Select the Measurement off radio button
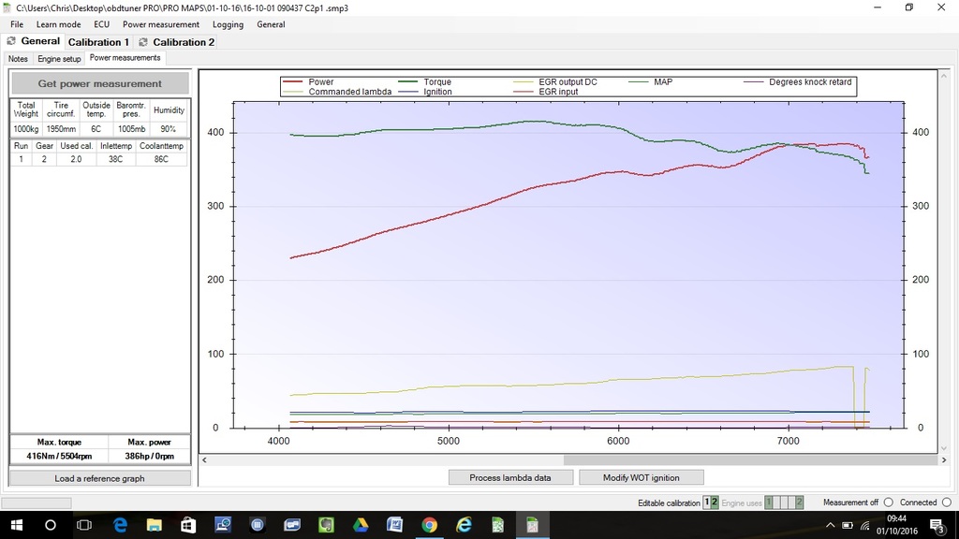This screenshot has width=959, height=539. (x=887, y=503)
